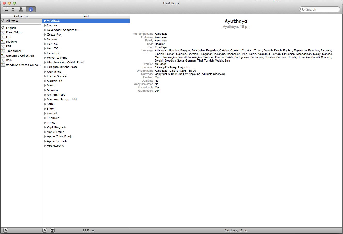Expand the Monaco font family triangle
Image resolution: width=343 pixels, height=234 pixels.
click(x=45, y=90)
